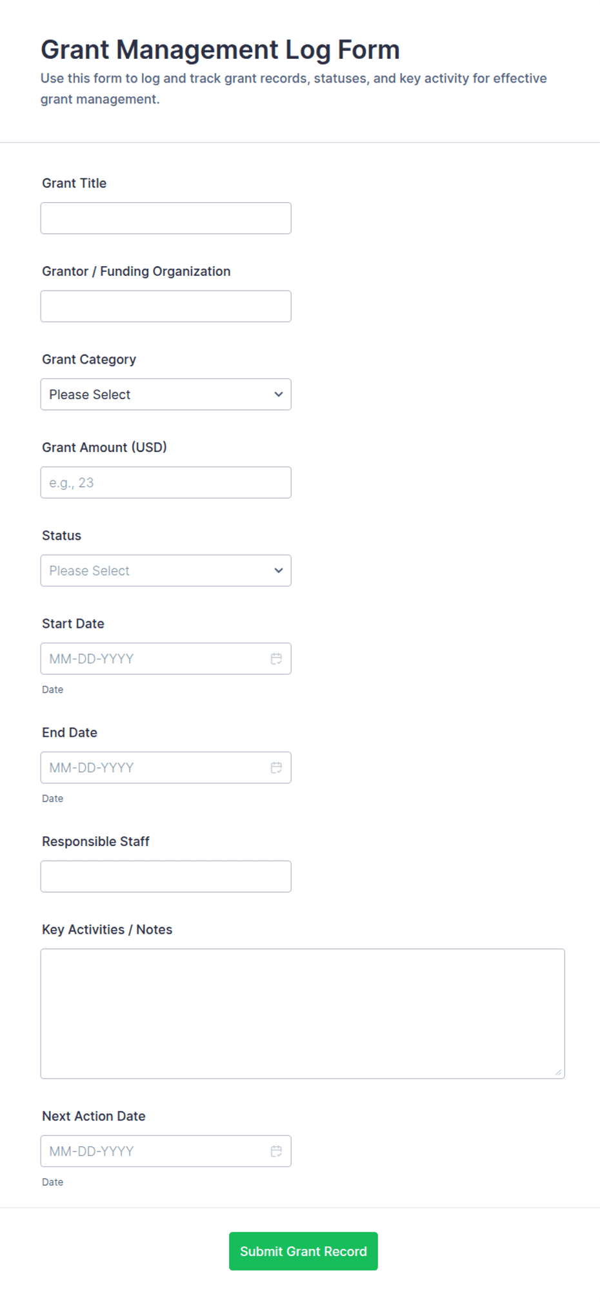Open the Start Date calendar icon

tap(276, 659)
